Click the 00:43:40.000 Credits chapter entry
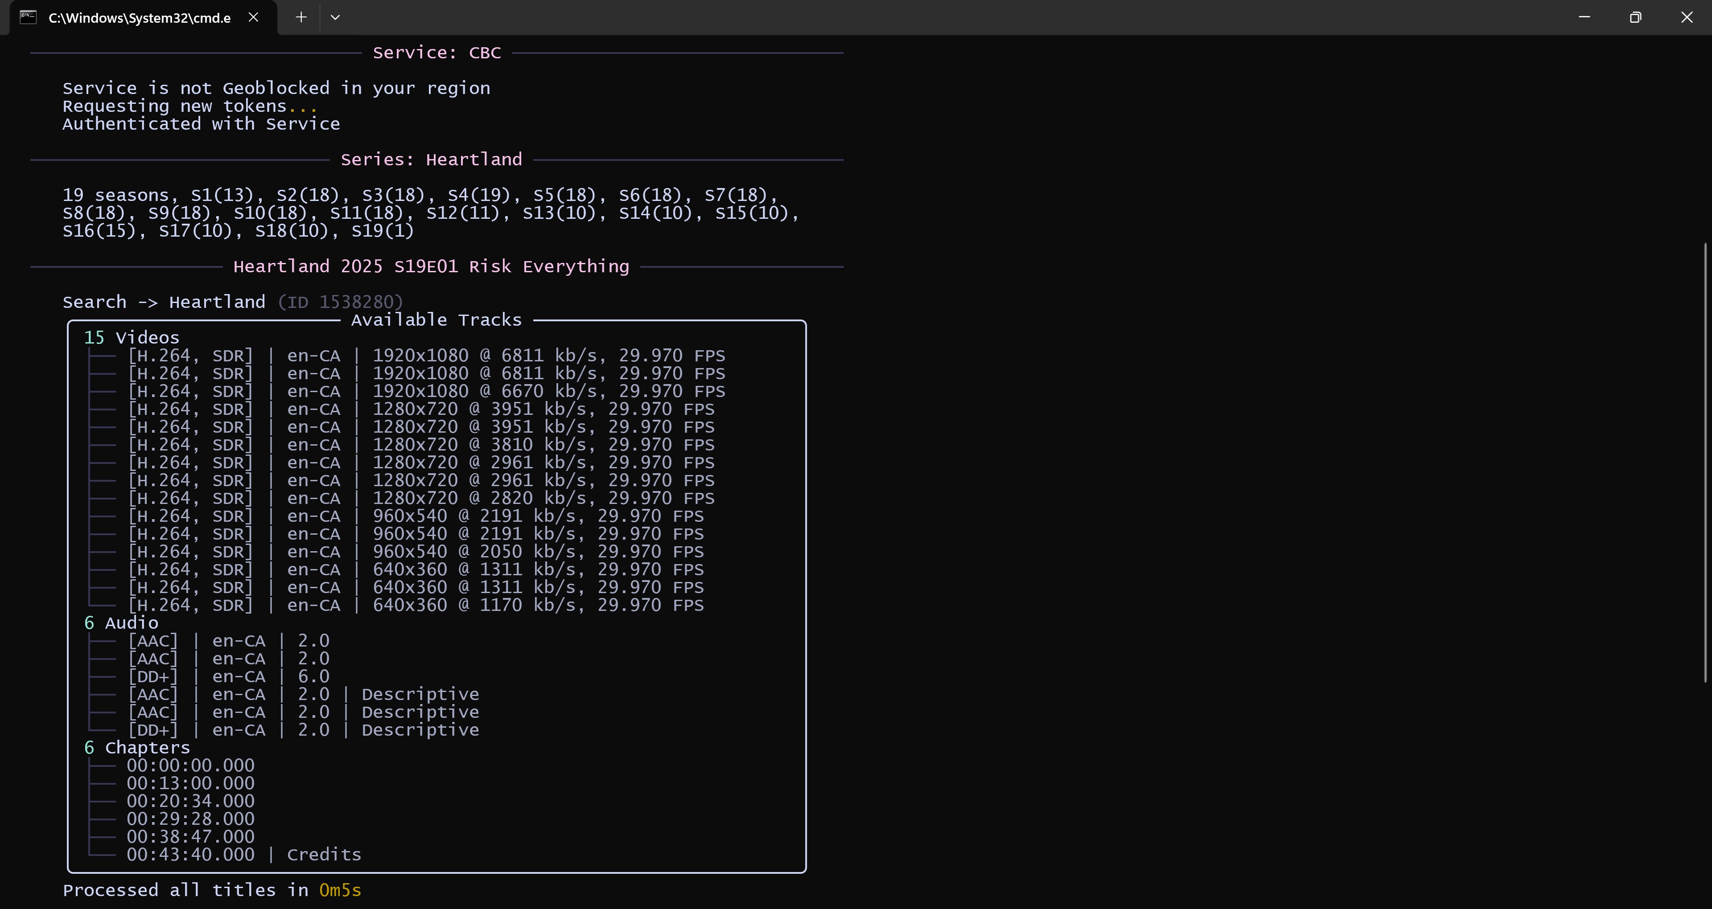 [244, 855]
